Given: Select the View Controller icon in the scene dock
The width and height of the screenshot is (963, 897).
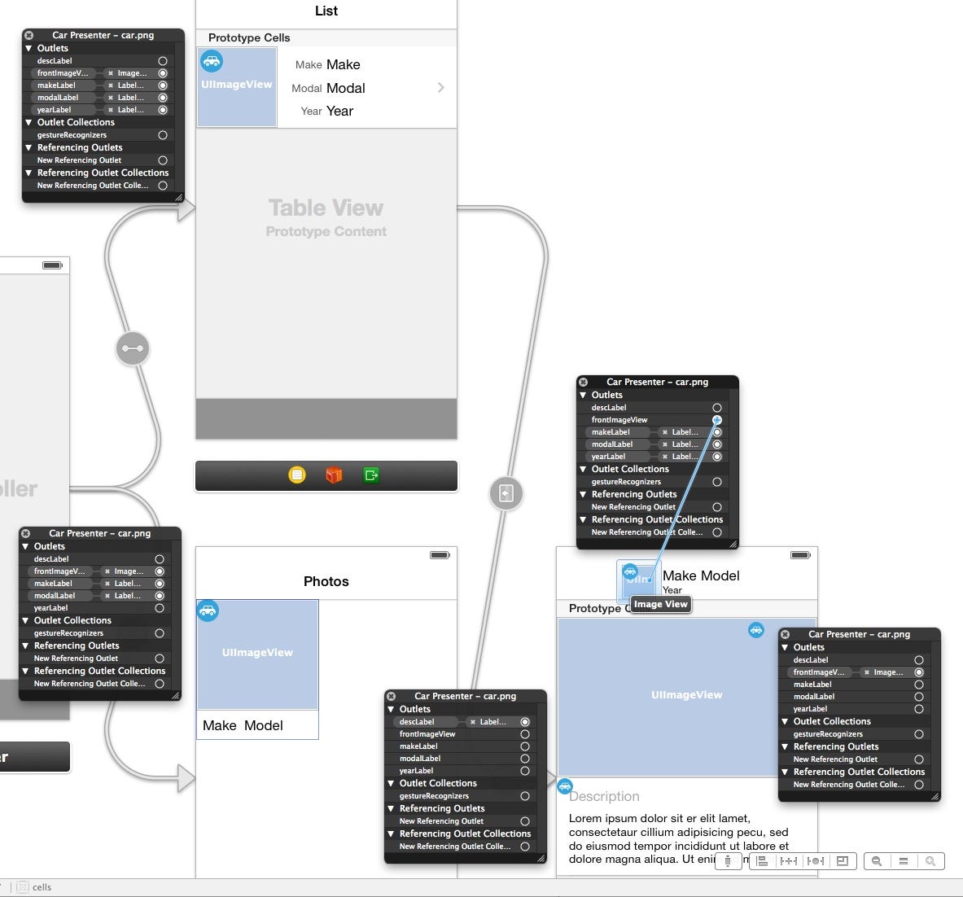Looking at the screenshot, I should [x=295, y=475].
